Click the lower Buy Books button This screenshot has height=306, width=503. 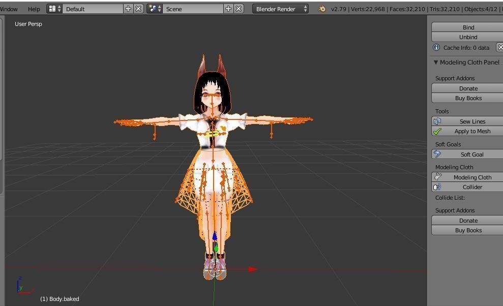point(468,230)
